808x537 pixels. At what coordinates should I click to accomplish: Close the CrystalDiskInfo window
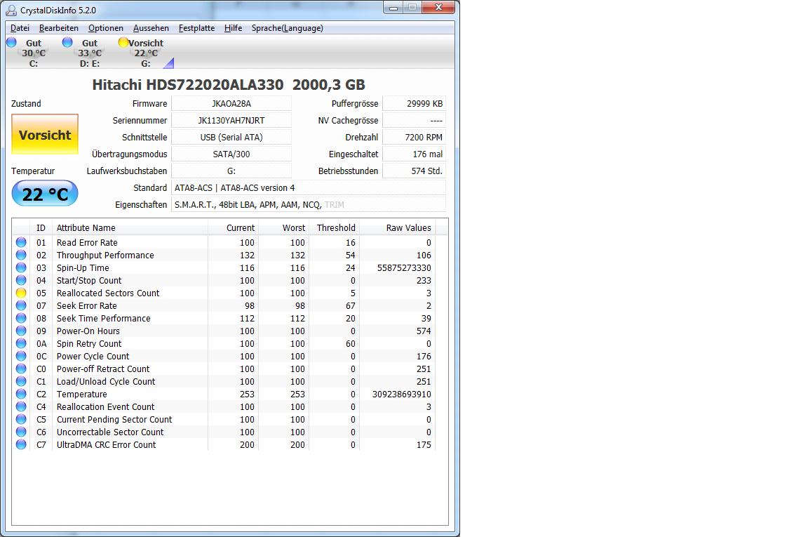438,7
